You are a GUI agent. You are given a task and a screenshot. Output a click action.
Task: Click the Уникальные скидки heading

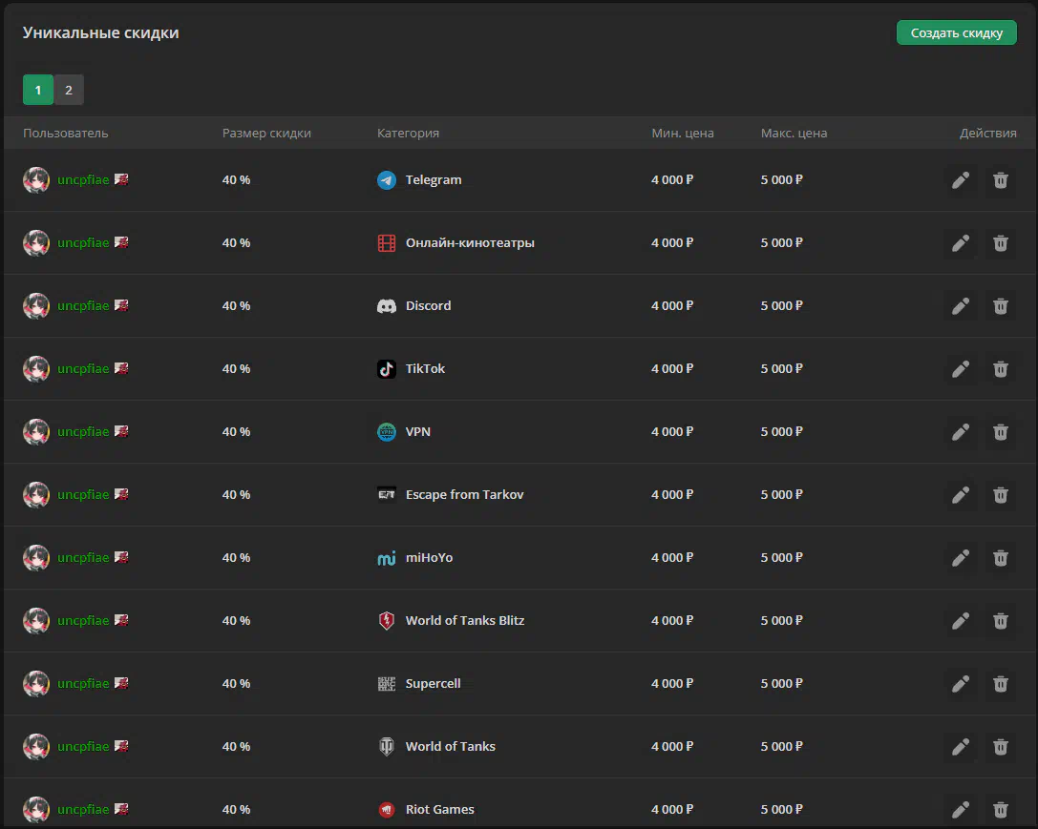pyautogui.click(x=100, y=33)
